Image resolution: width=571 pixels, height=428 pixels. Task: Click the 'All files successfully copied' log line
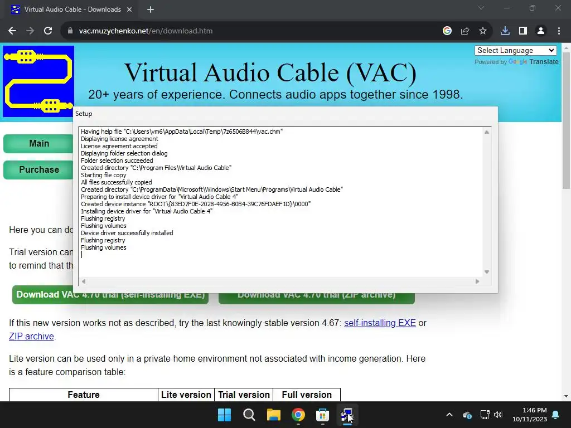click(116, 182)
